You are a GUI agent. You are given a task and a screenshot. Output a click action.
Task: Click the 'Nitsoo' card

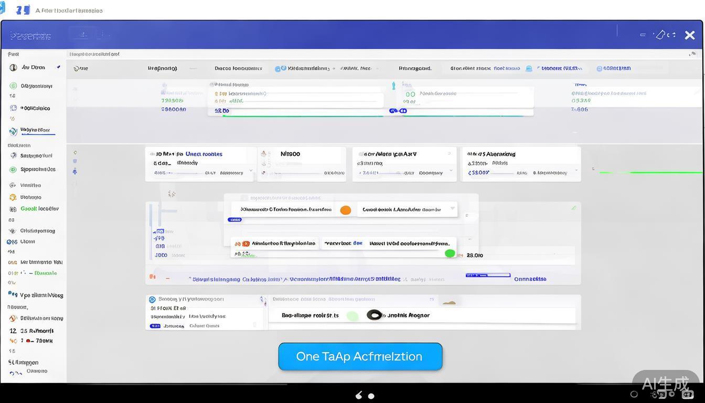click(302, 164)
